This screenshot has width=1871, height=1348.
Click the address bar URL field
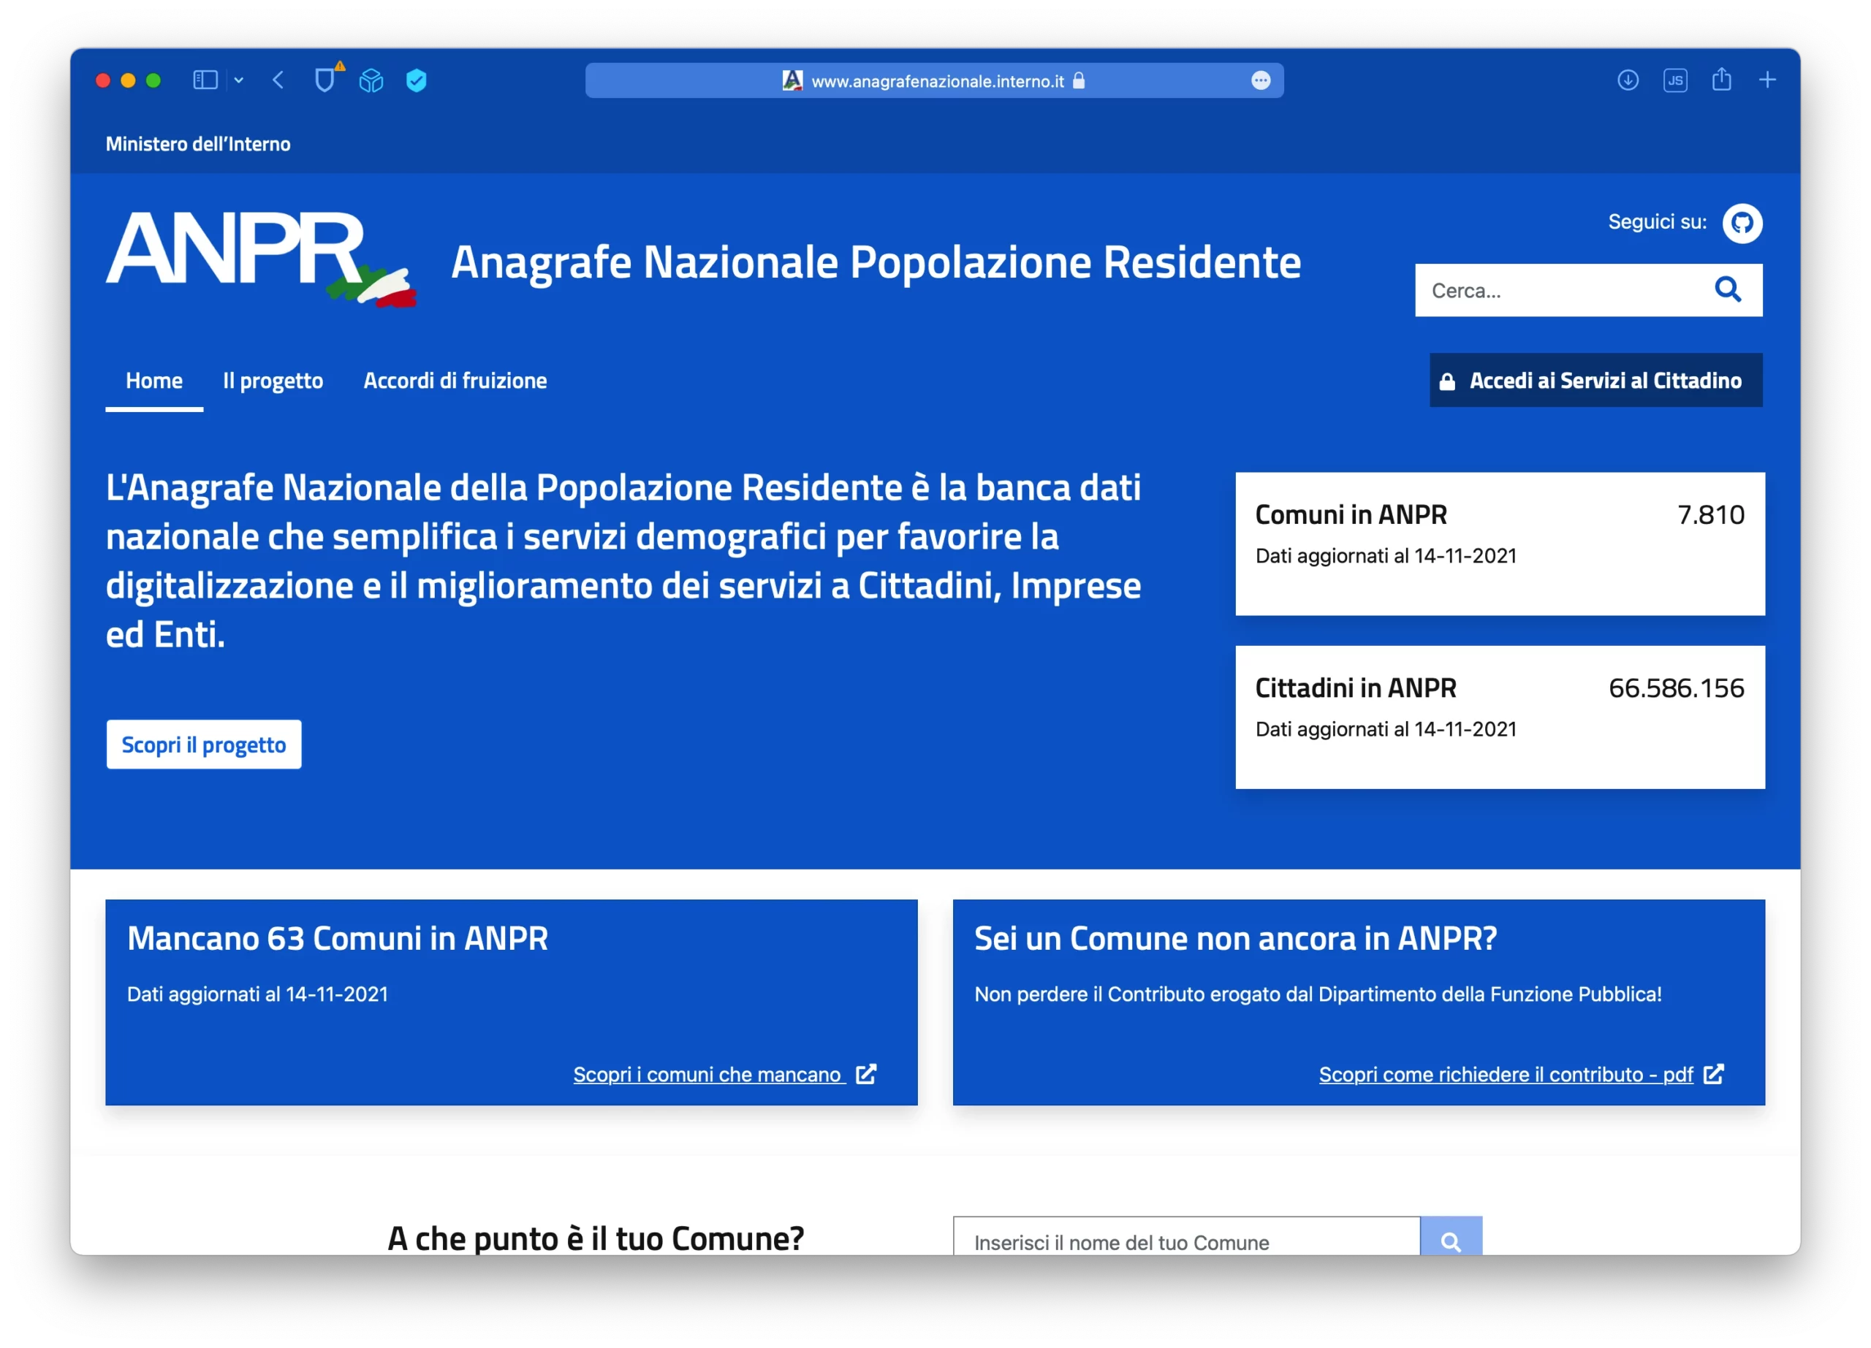coord(934,81)
